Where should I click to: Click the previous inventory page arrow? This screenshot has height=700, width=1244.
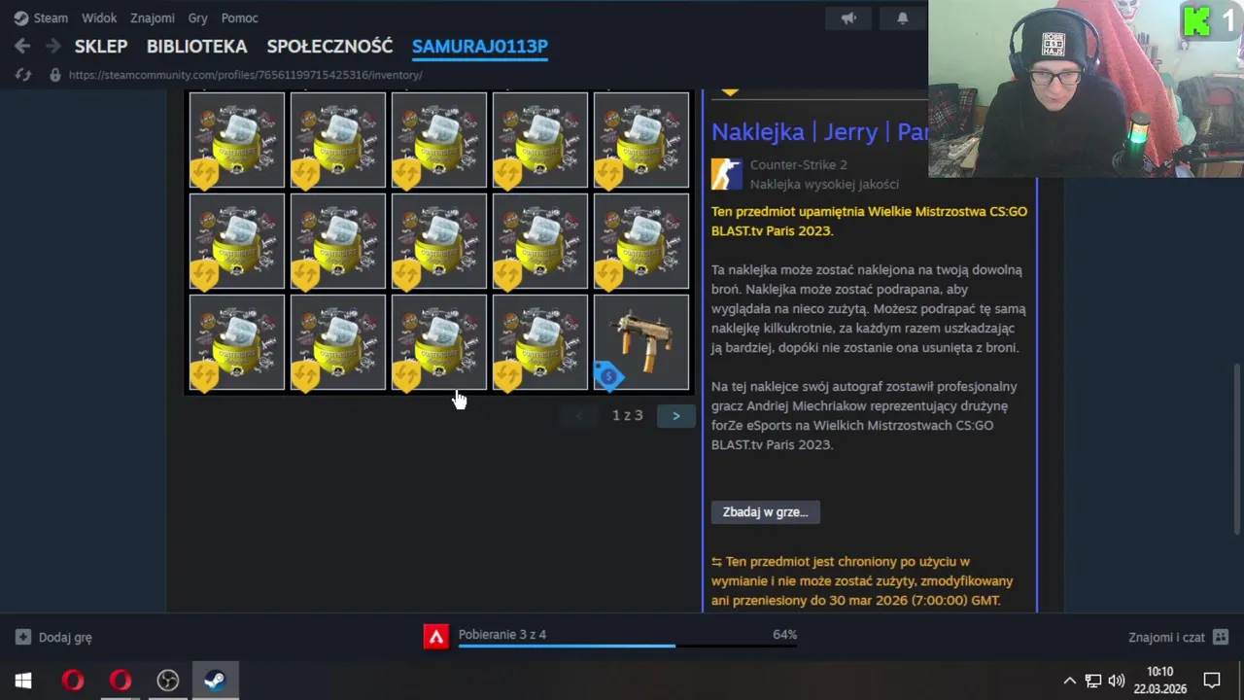[579, 416]
